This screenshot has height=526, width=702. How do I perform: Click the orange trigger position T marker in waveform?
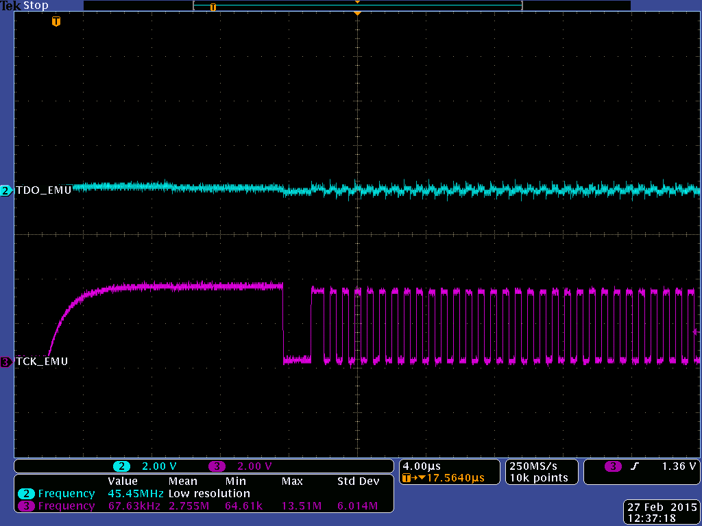(56, 21)
